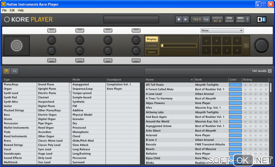
Task: Click morph pad slot C
Action: point(227,41)
